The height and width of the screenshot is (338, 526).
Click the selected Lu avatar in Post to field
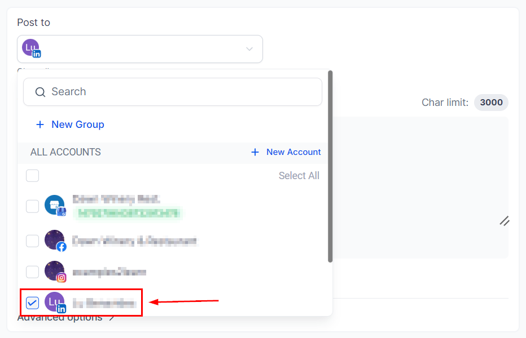click(x=31, y=48)
